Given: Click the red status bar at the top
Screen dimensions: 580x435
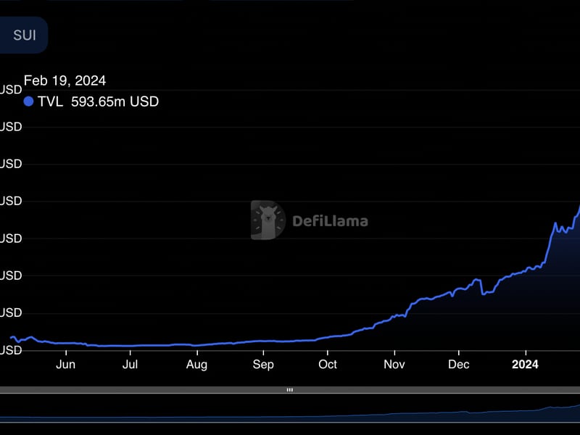Looking at the screenshot, I should pyautogui.click(x=290, y=7).
